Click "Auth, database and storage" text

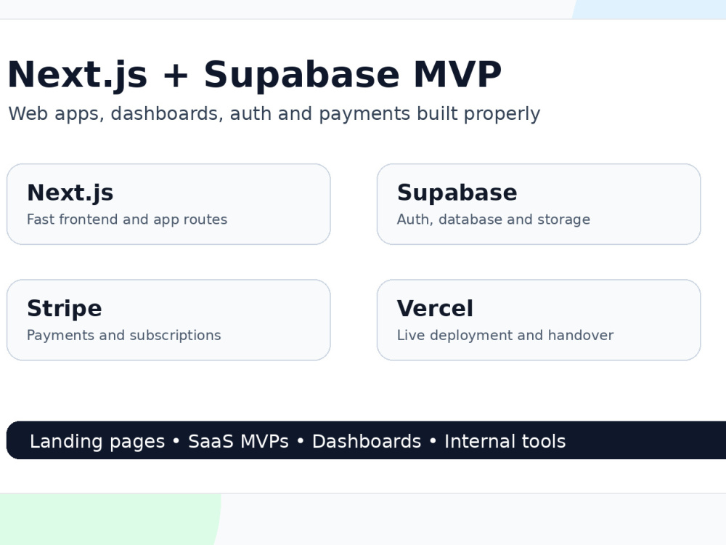coord(494,219)
